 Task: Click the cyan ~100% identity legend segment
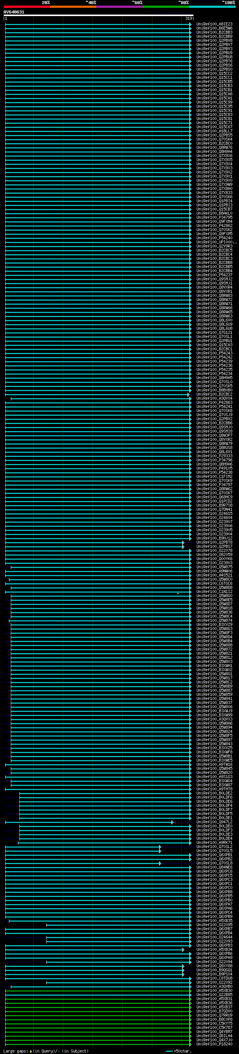coord(212,7)
